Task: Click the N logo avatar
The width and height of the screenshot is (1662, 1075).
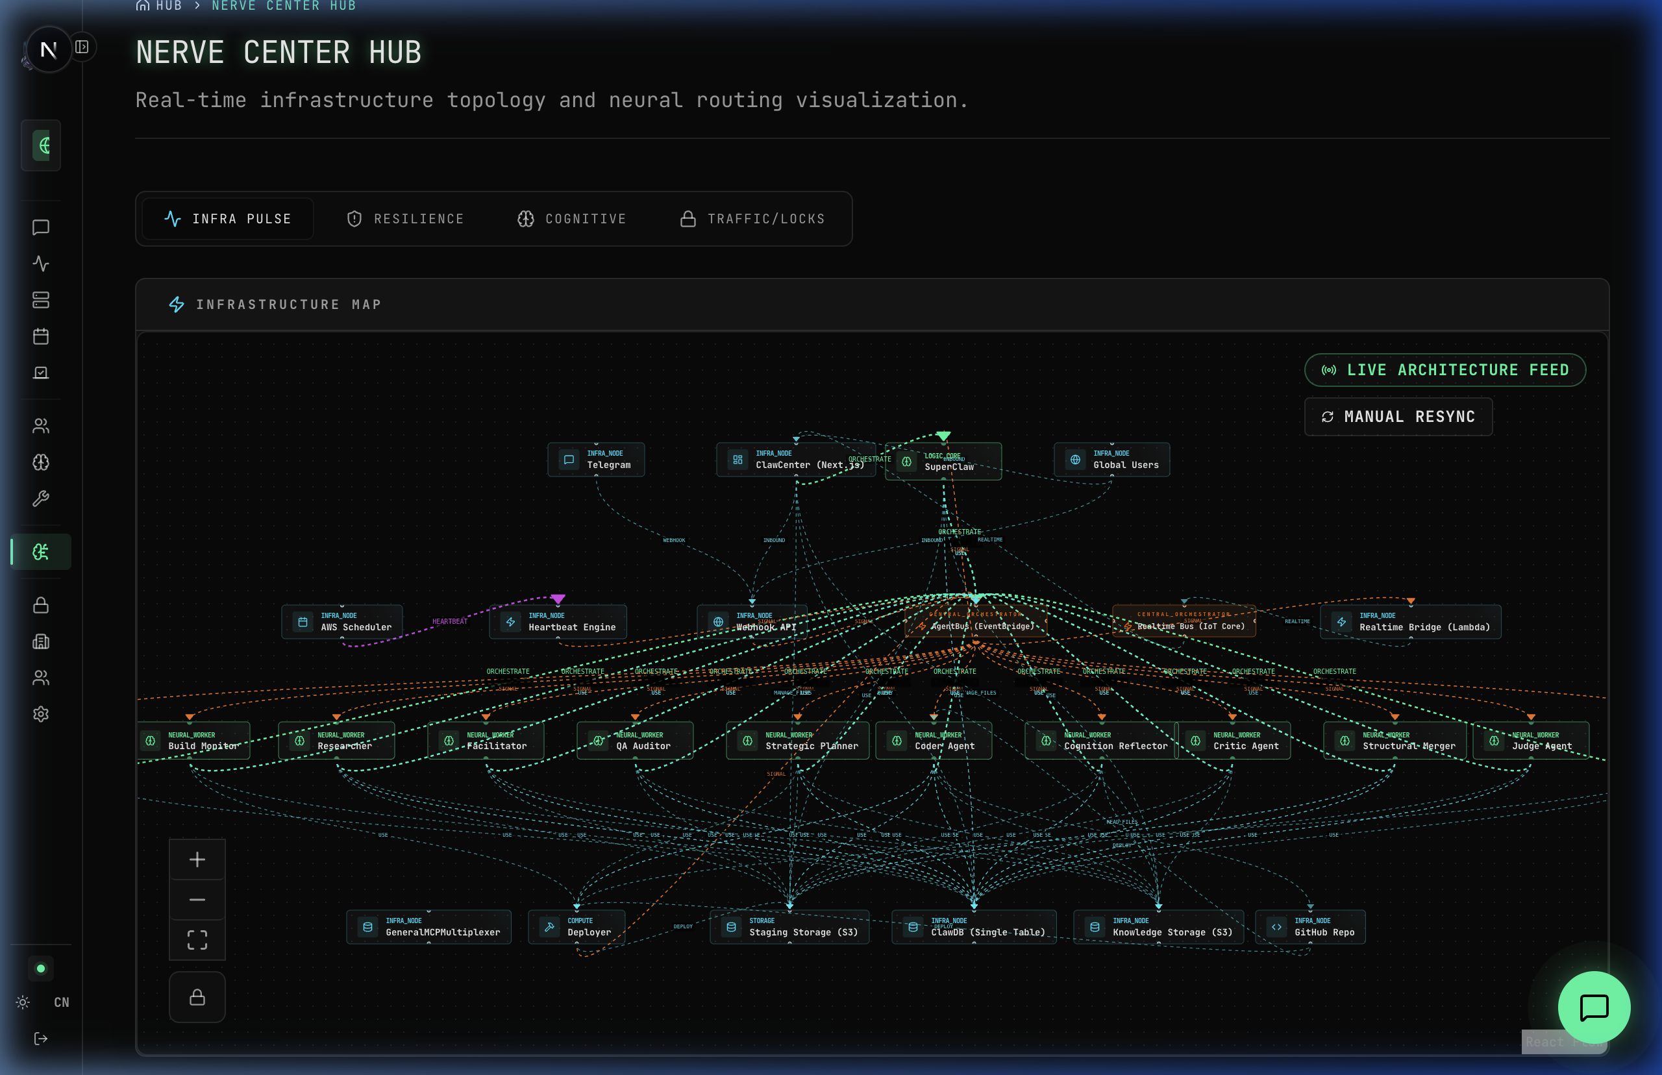Action: (48, 49)
